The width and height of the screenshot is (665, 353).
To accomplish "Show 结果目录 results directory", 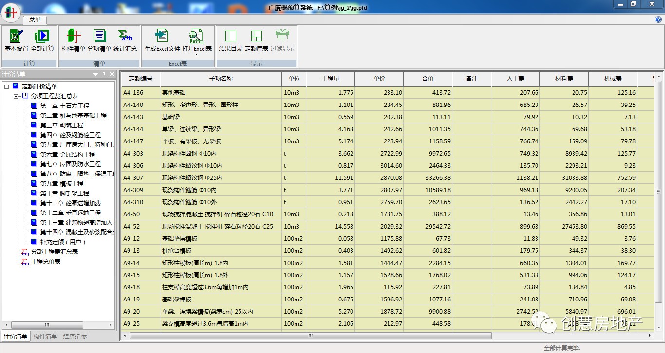I will (231, 40).
